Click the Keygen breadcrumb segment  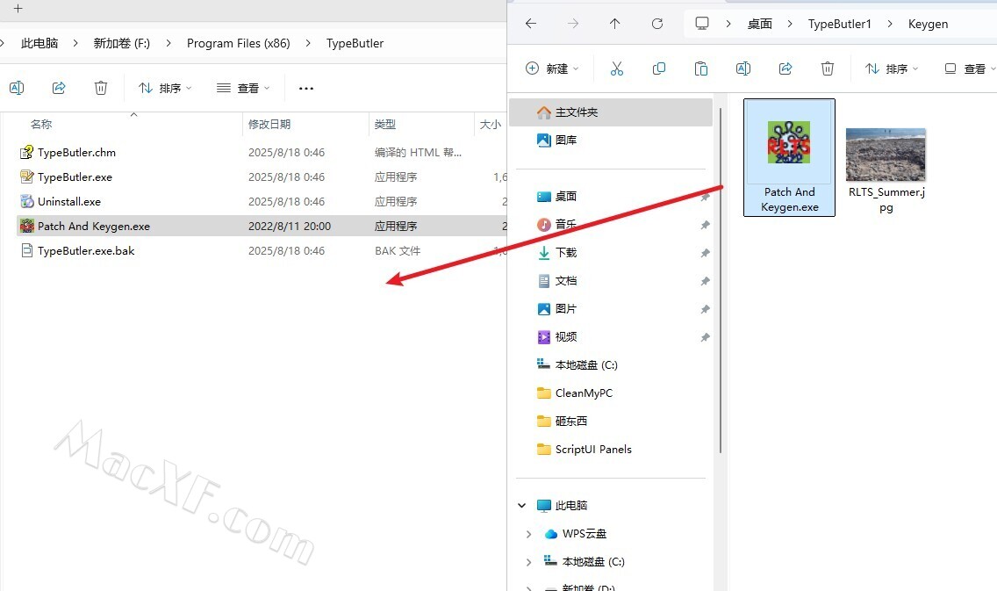[928, 25]
